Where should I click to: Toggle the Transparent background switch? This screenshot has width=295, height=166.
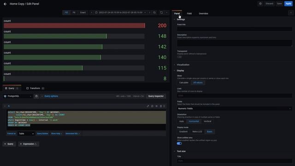coord(179,57)
